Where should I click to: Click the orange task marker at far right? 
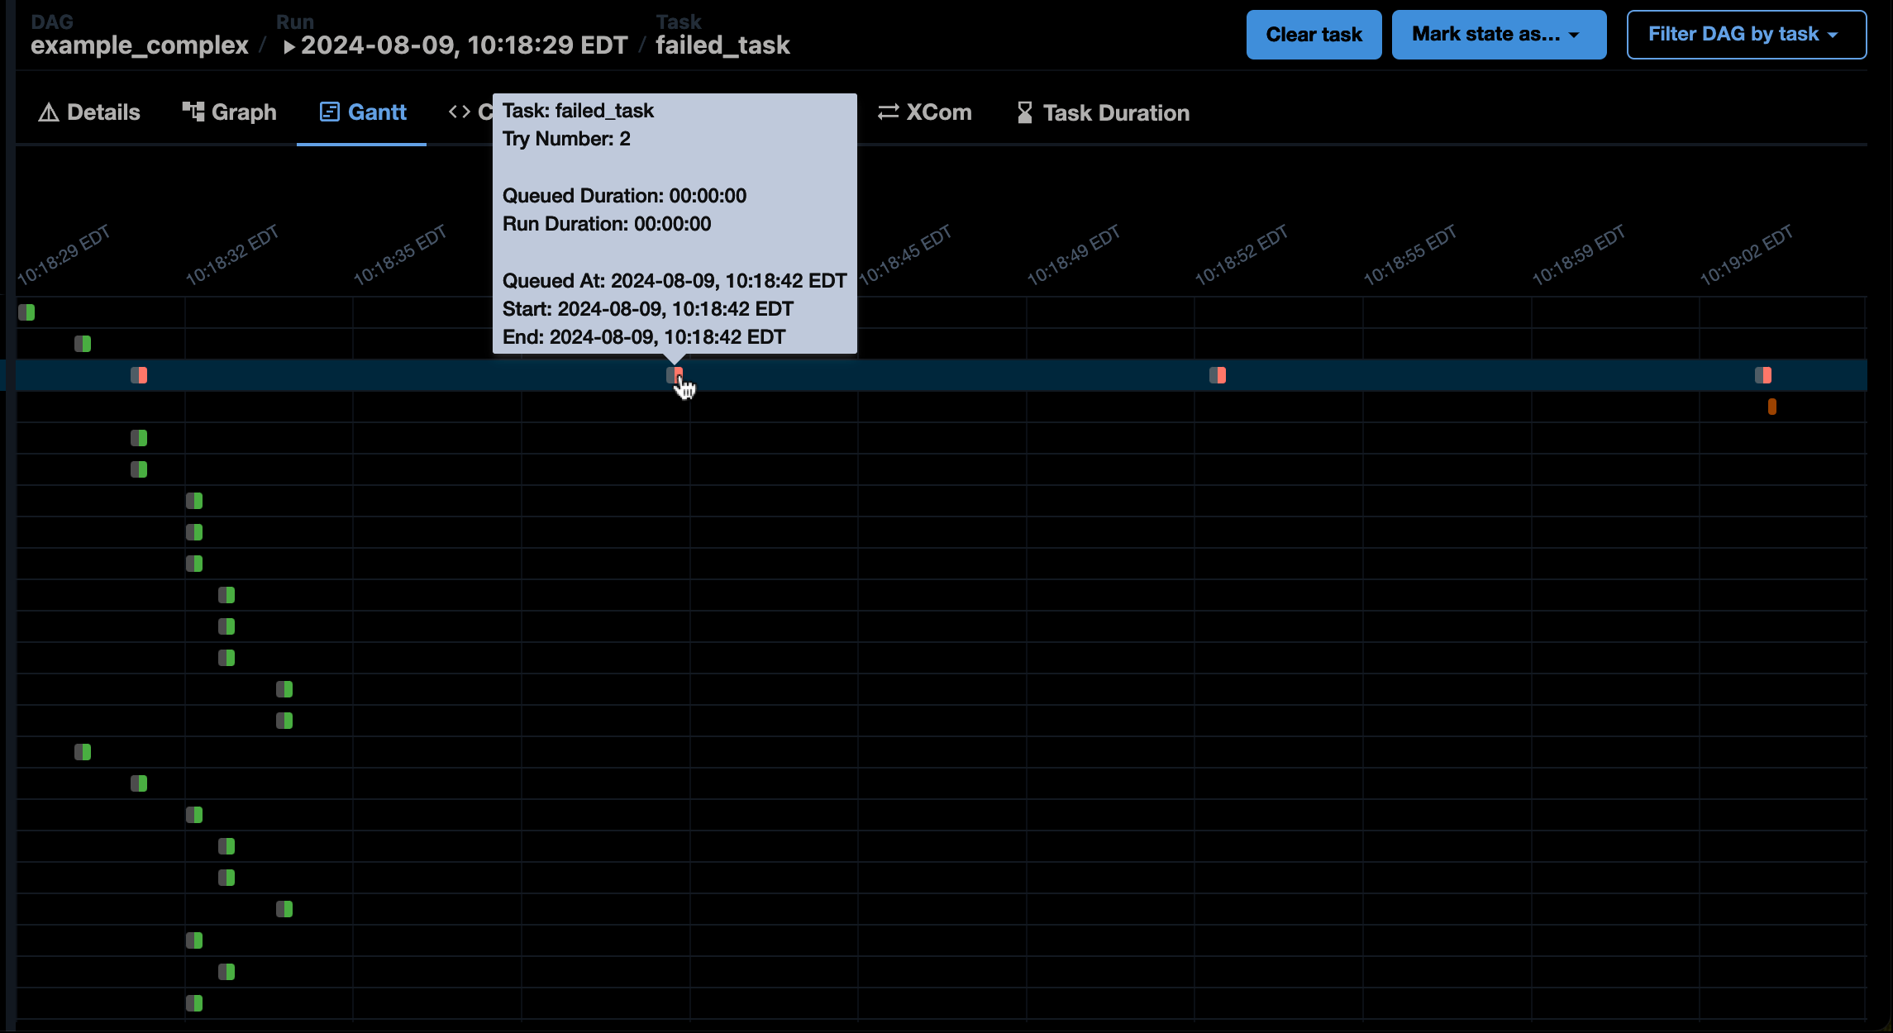[x=1772, y=406]
